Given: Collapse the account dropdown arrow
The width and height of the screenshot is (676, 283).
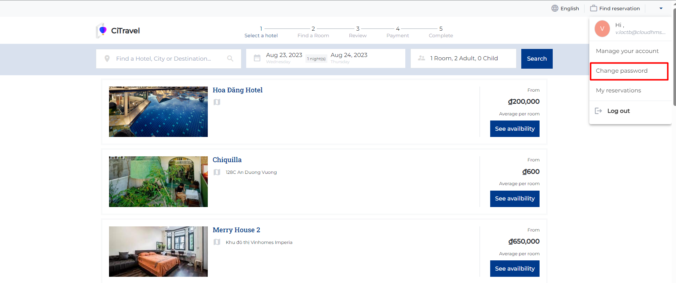Looking at the screenshot, I should coord(661,8).
